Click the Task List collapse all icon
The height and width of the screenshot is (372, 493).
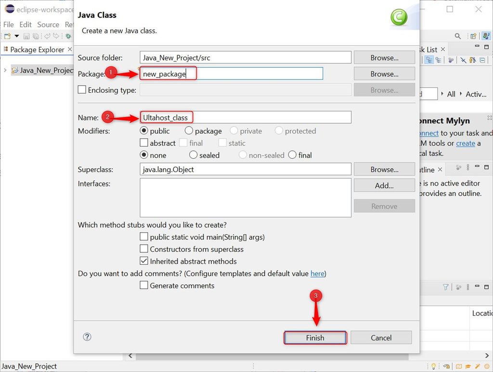point(482,60)
